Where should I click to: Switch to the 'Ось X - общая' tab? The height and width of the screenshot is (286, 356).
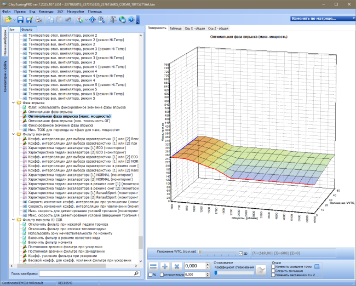click(195, 28)
